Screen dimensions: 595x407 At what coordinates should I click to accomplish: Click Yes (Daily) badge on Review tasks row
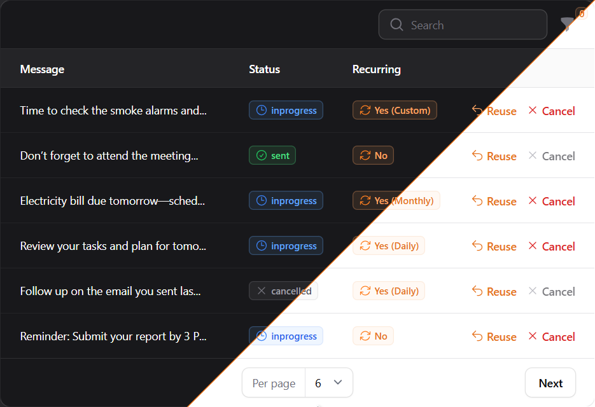389,245
